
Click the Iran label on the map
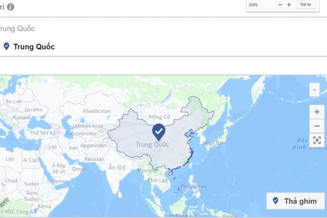[x=73, y=148]
